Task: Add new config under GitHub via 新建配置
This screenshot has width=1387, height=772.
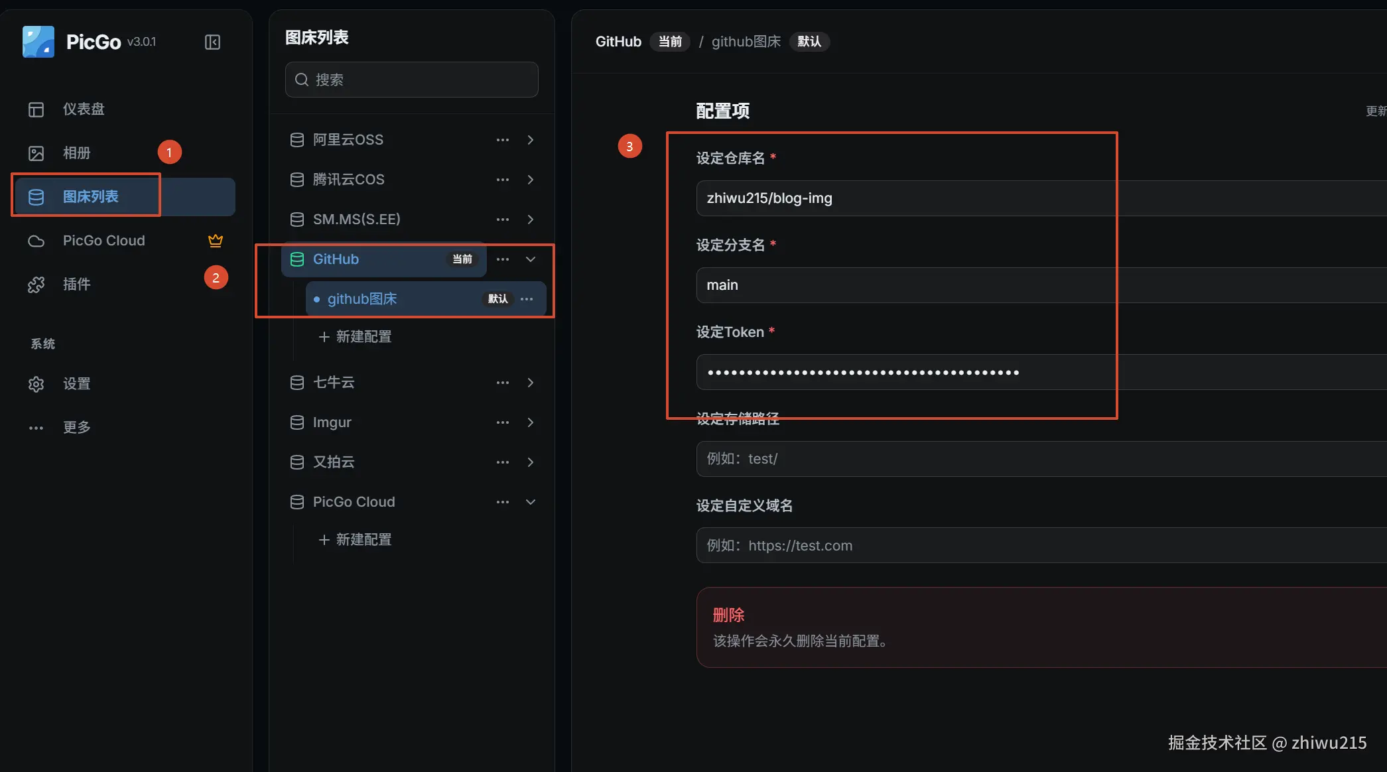Action: click(x=355, y=337)
